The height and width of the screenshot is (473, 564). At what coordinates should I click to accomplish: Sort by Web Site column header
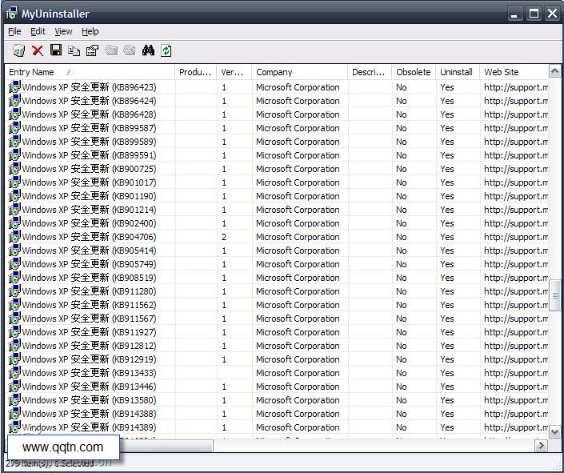[x=514, y=72]
